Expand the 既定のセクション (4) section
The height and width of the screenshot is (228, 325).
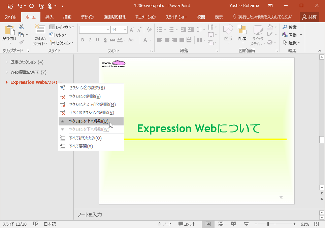pos(7,62)
